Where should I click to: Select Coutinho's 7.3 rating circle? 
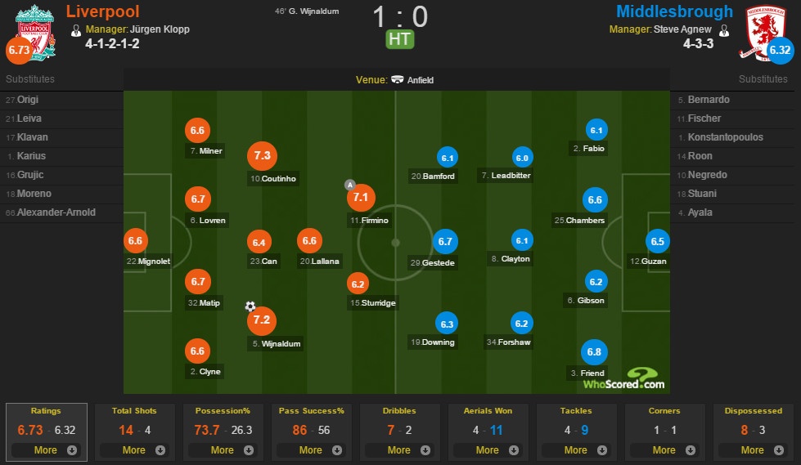(x=262, y=155)
